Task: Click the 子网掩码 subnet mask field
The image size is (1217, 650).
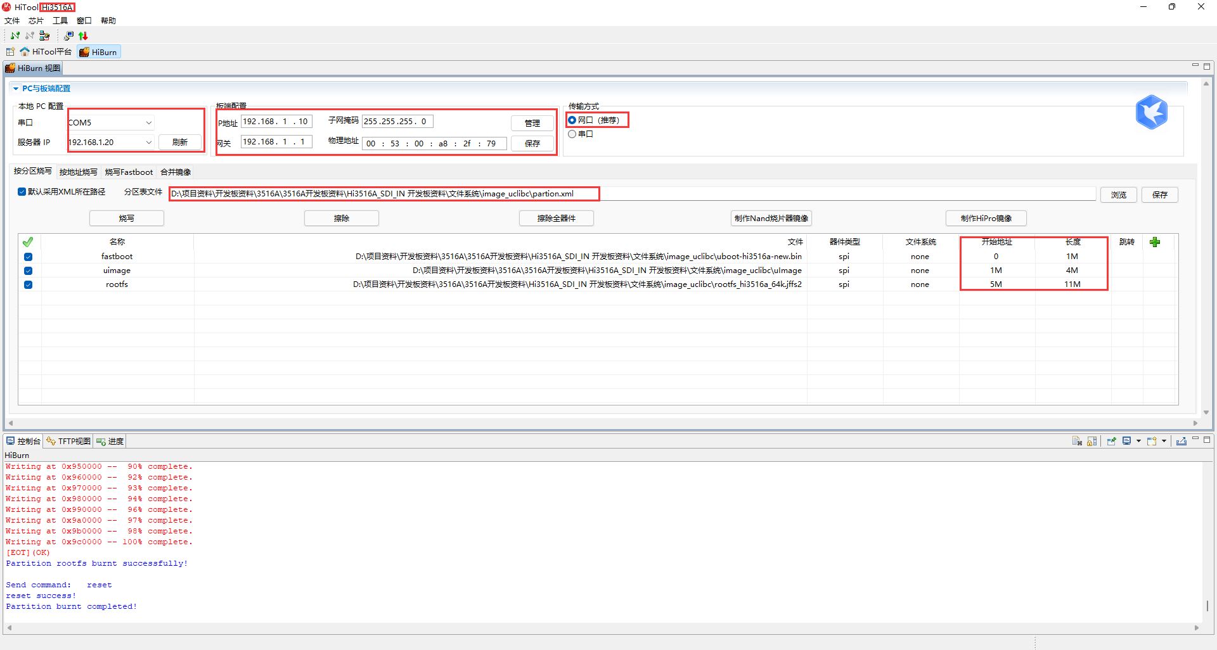Action: pyautogui.click(x=397, y=121)
